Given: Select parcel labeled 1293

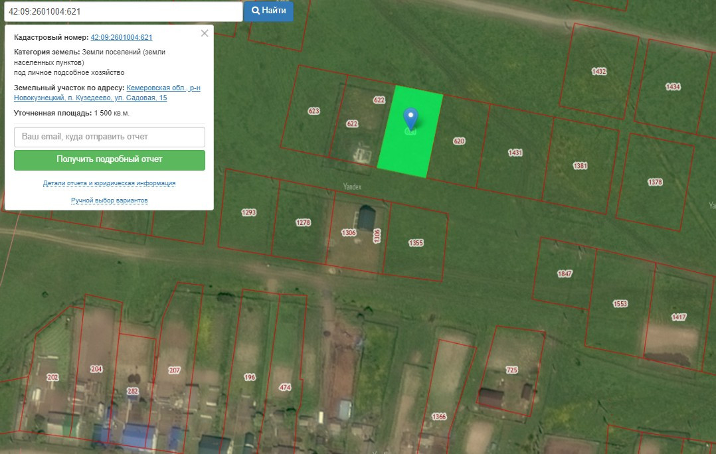Looking at the screenshot, I should (x=248, y=212).
